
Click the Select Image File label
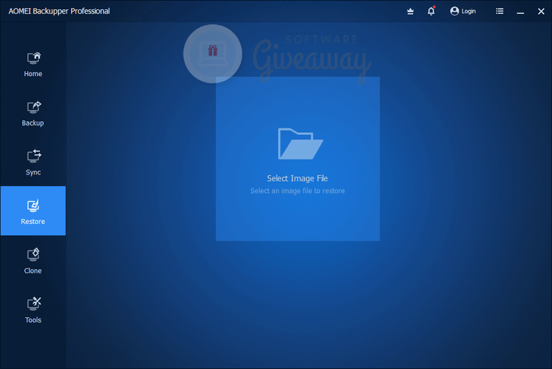[298, 179]
